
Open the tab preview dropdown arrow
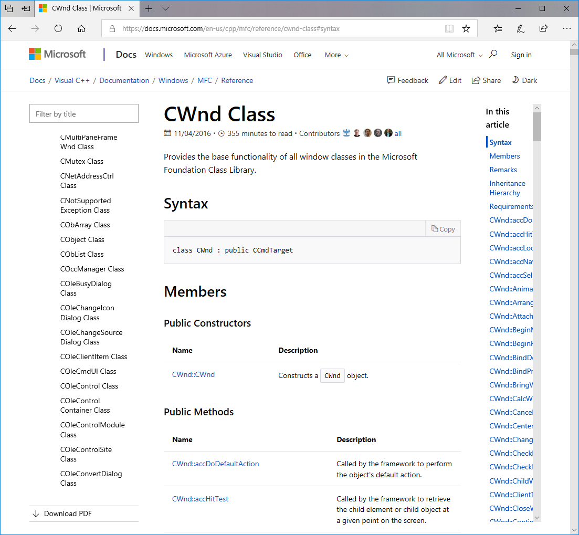tap(165, 8)
